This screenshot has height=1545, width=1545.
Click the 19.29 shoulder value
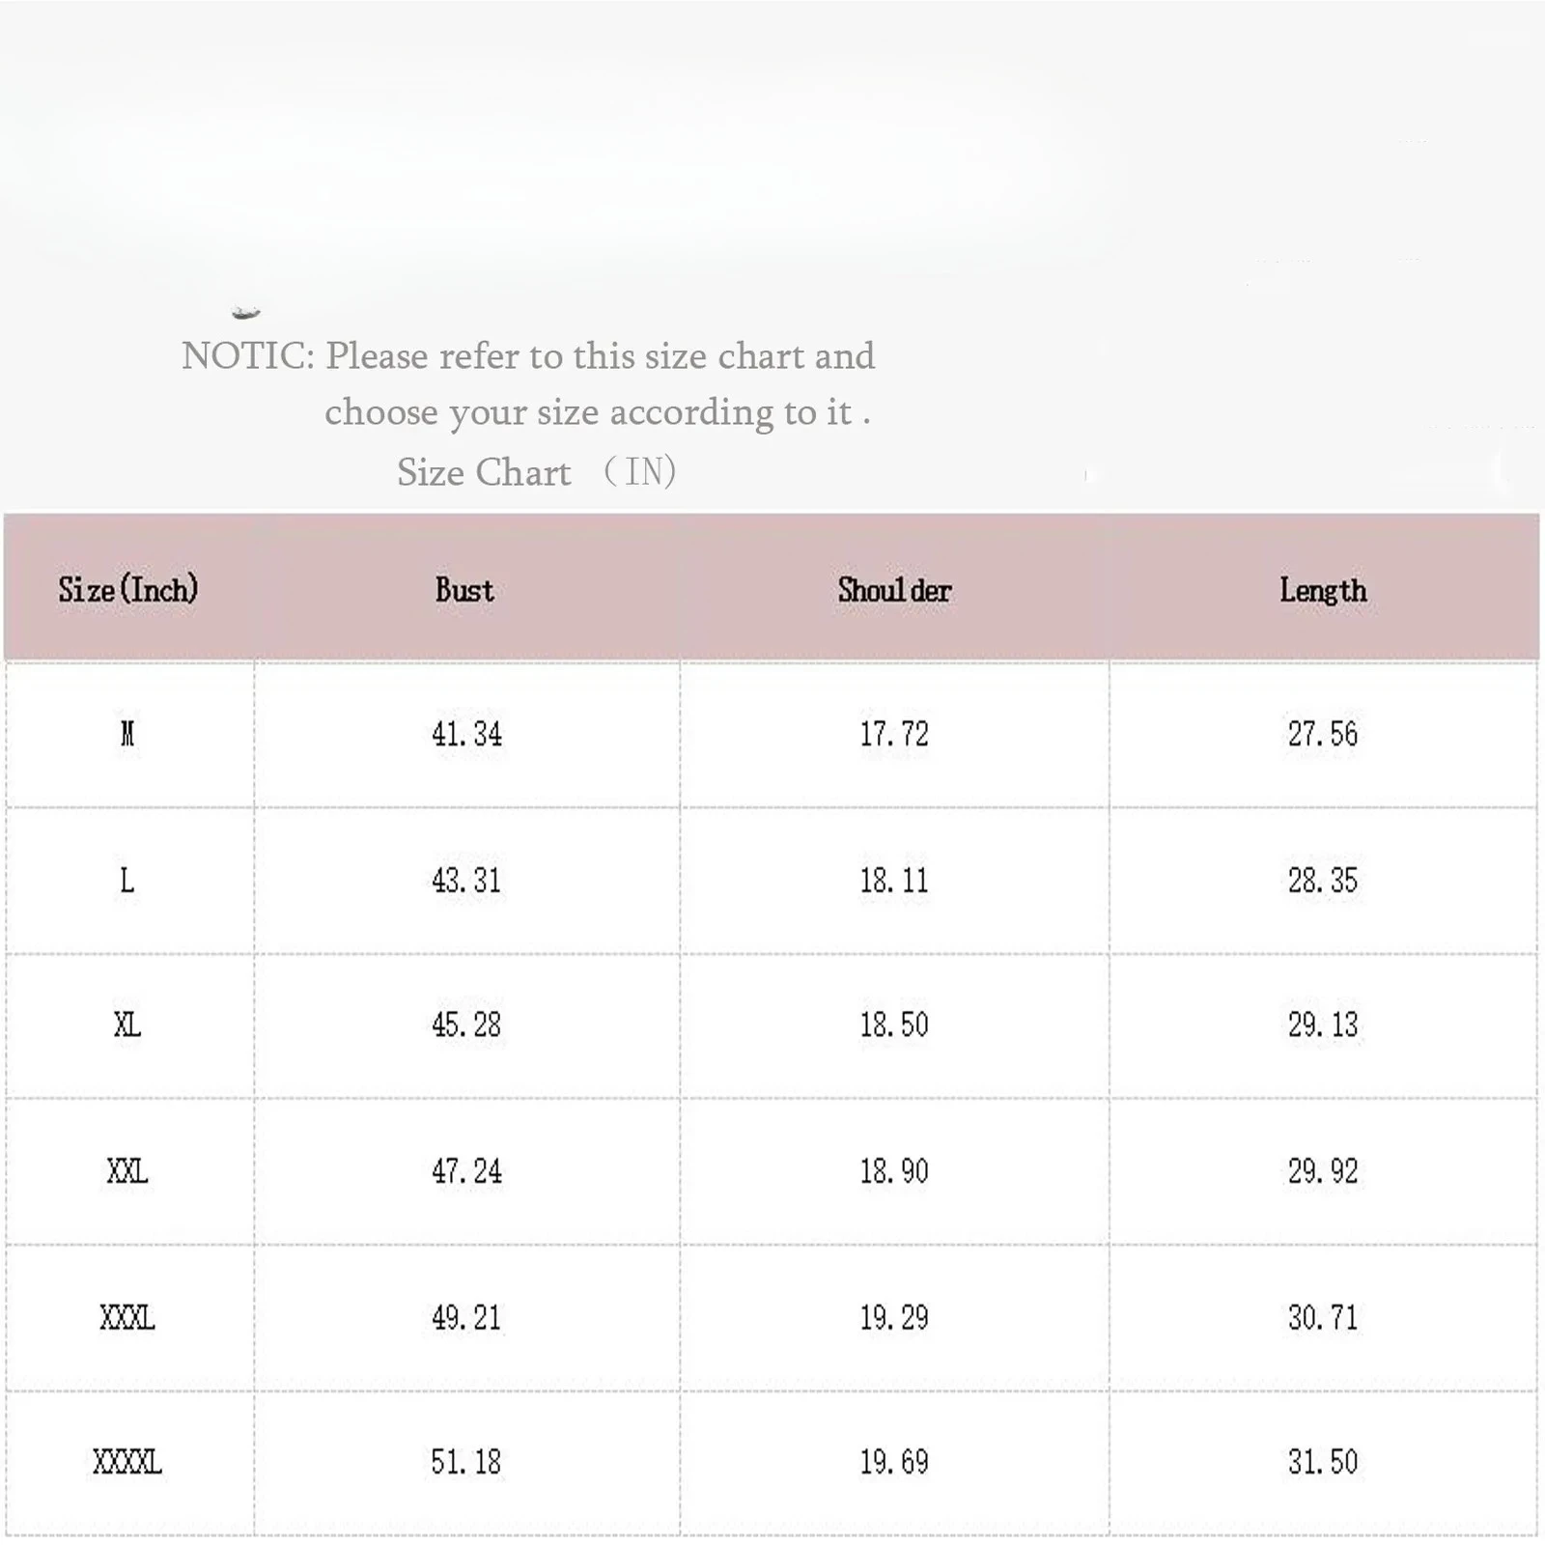point(894,1317)
